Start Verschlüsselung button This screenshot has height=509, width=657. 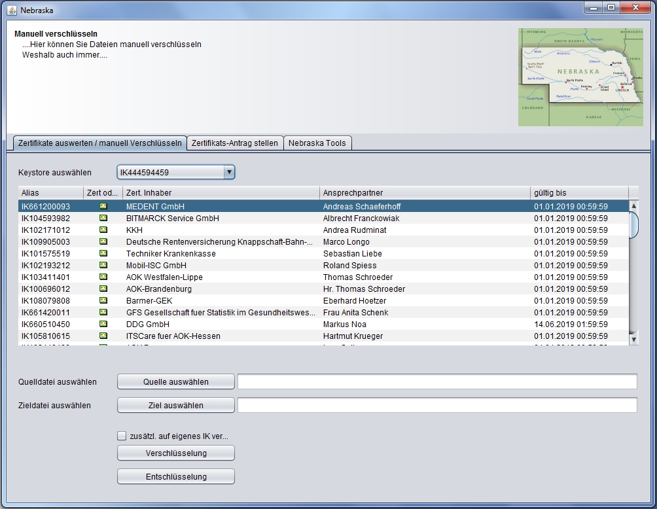coord(175,453)
